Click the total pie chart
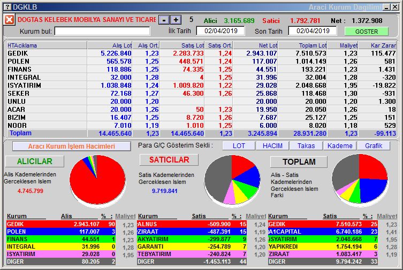Viewport: 403px width, 270px height. coord(360,179)
